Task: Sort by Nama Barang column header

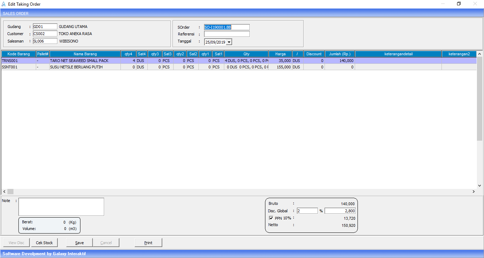Action: click(x=85, y=54)
